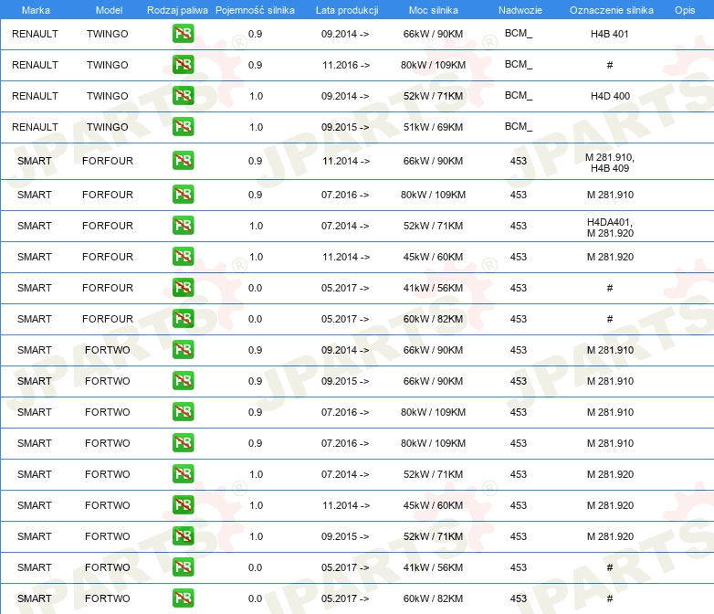
Task: Click M 281.920 in Forfour 45kW row
Action: click(610, 257)
